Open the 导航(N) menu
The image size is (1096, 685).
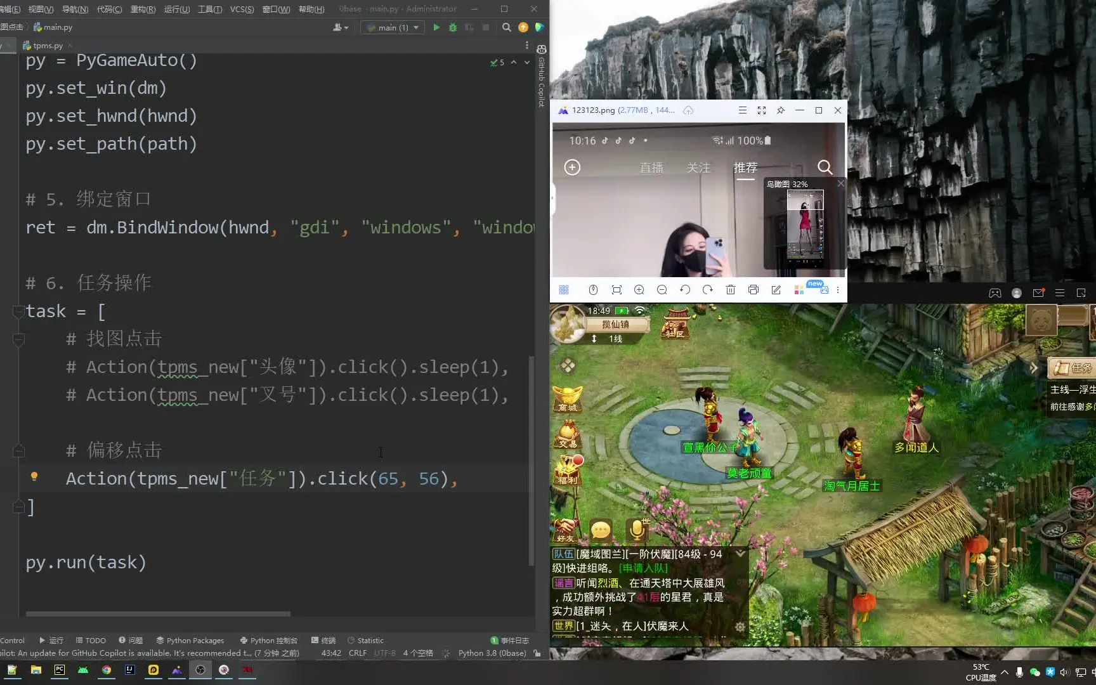[75, 9]
